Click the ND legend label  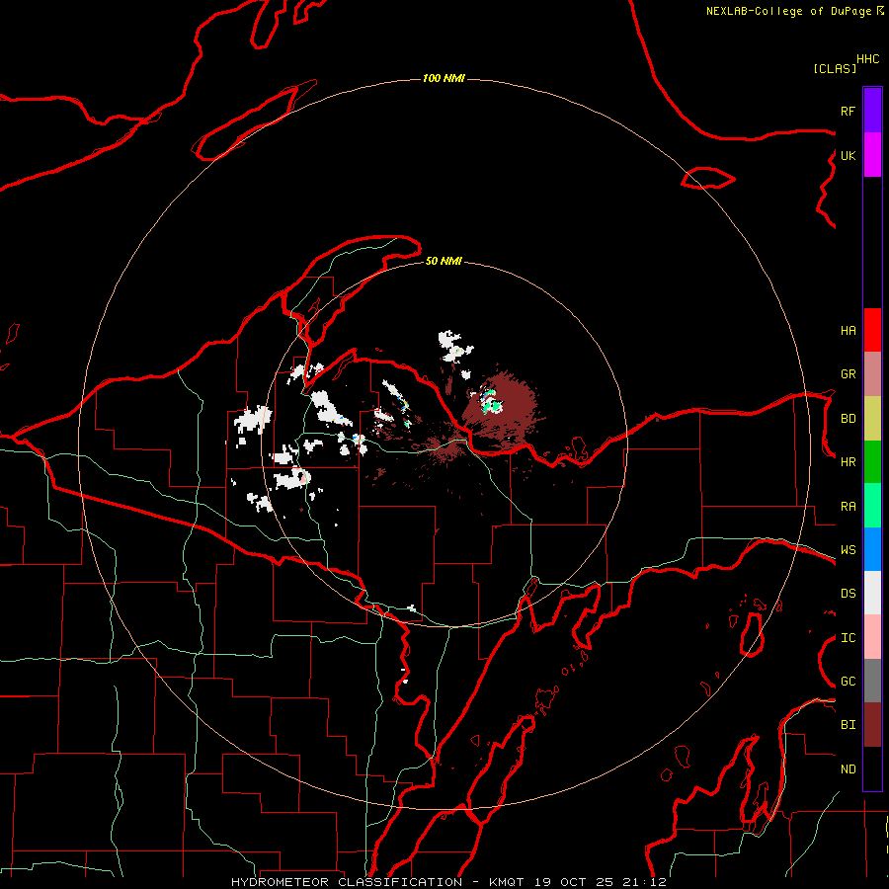coord(848,769)
